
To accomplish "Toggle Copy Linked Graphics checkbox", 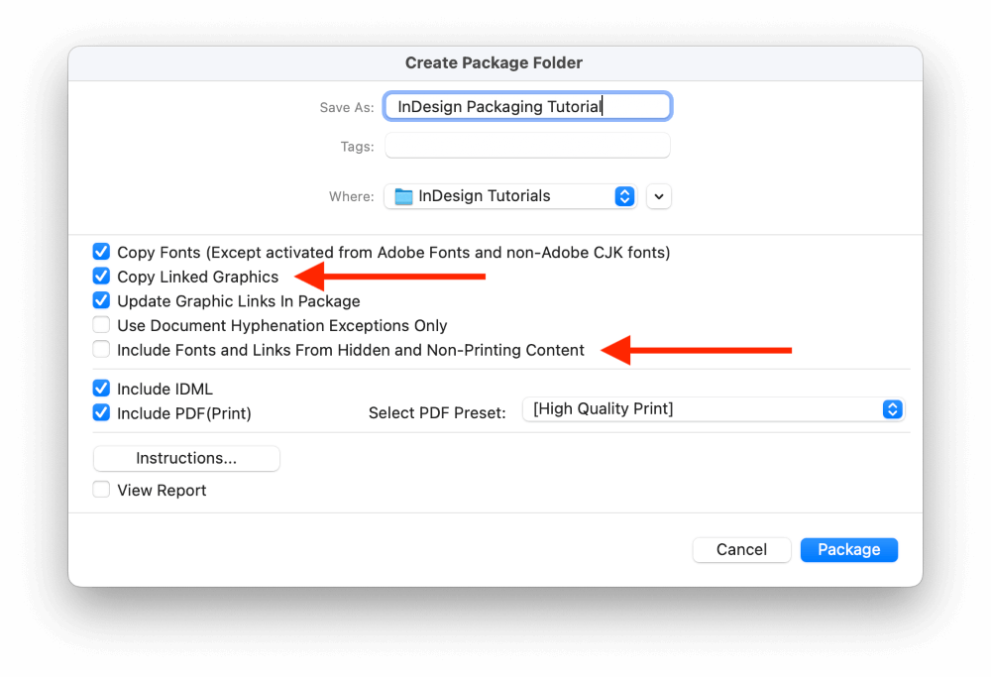I will (101, 277).
